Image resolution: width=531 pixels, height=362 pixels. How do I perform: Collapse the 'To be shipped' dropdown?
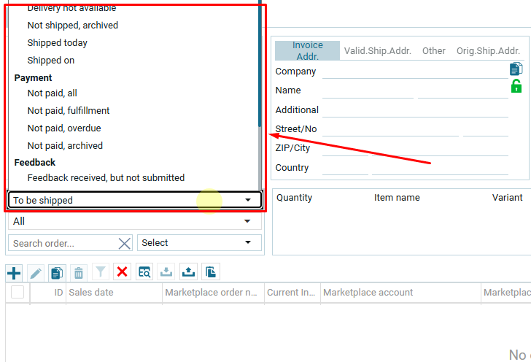point(248,200)
